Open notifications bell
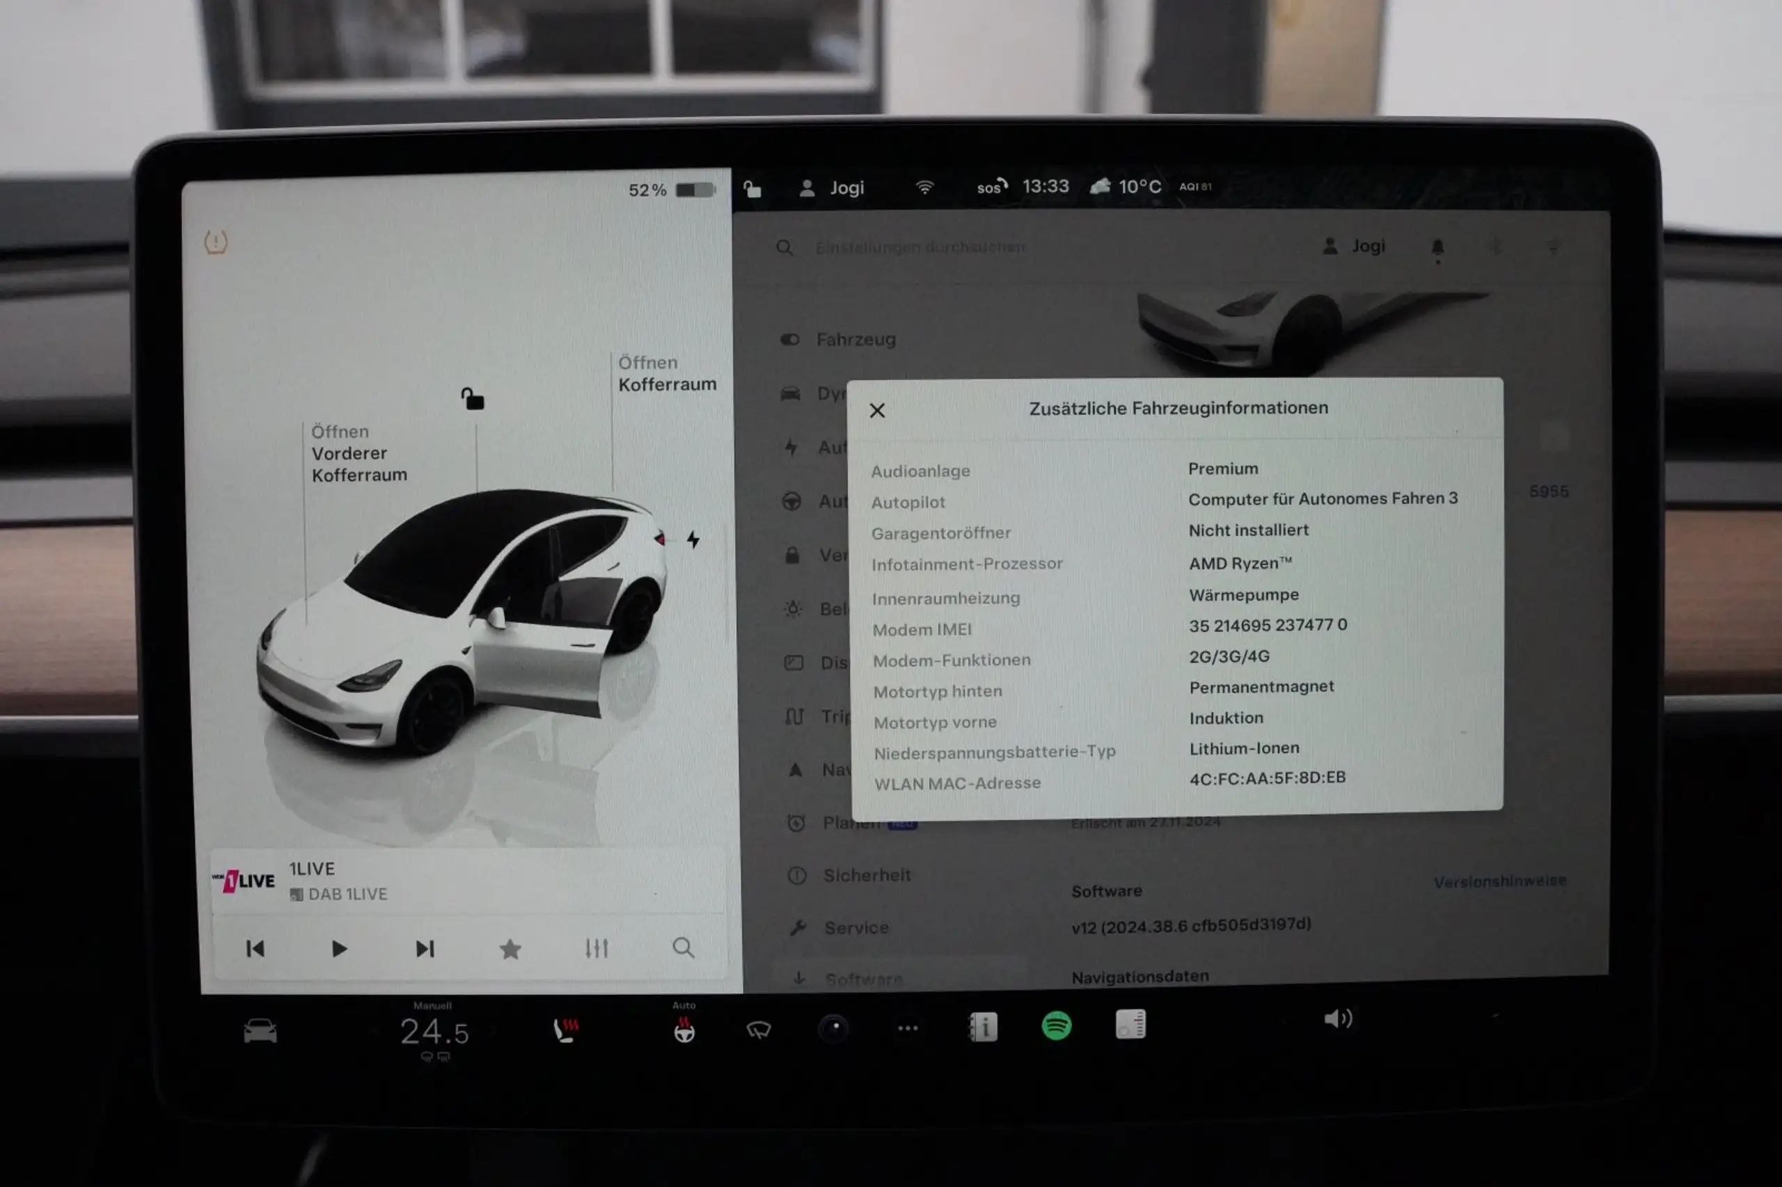1782x1187 pixels. point(1437,248)
